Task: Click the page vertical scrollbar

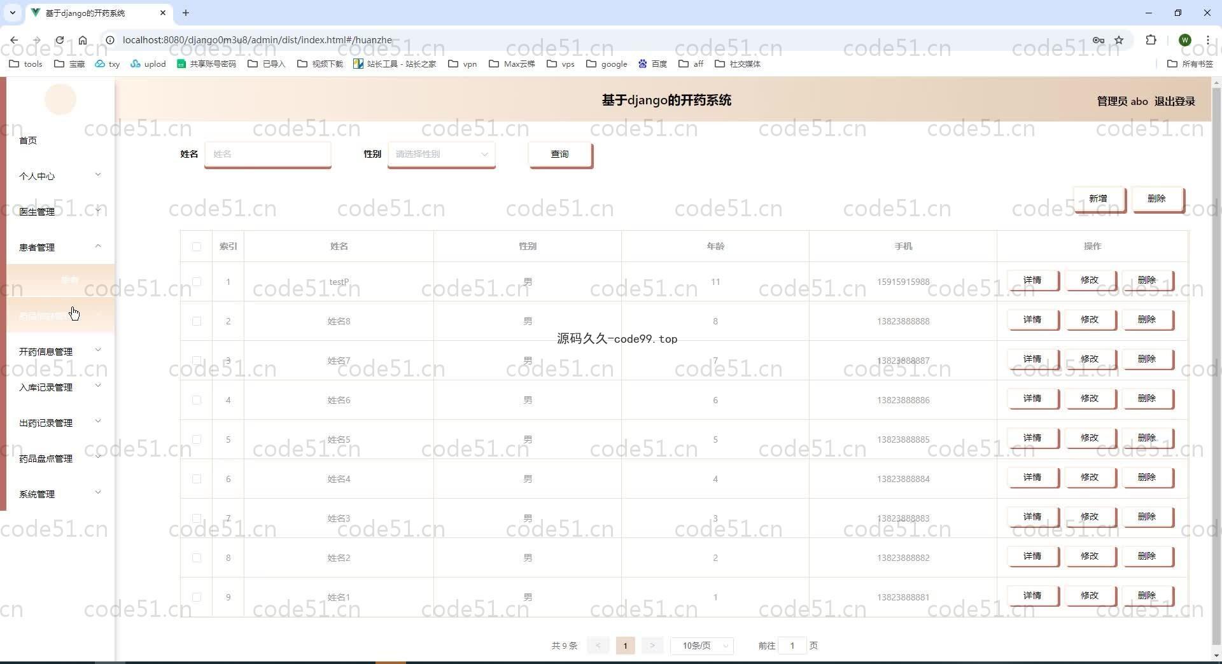Action: [x=1216, y=366]
